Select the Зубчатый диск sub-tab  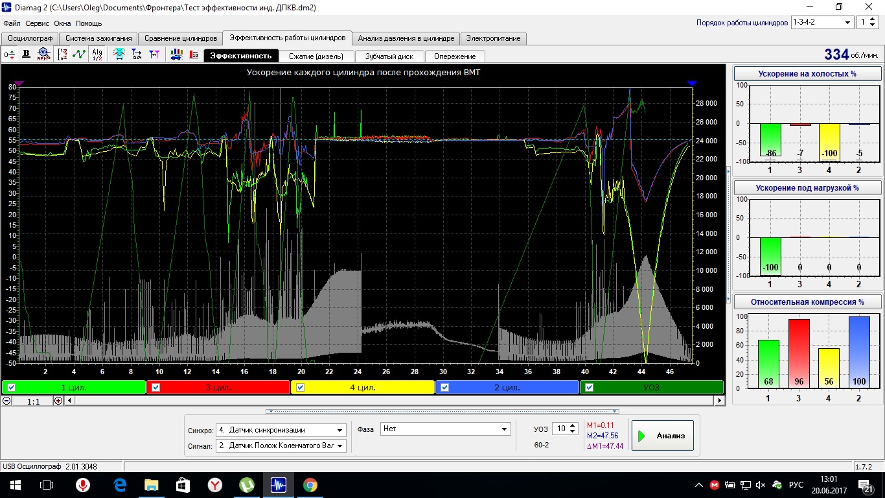(x=389, y=56)
